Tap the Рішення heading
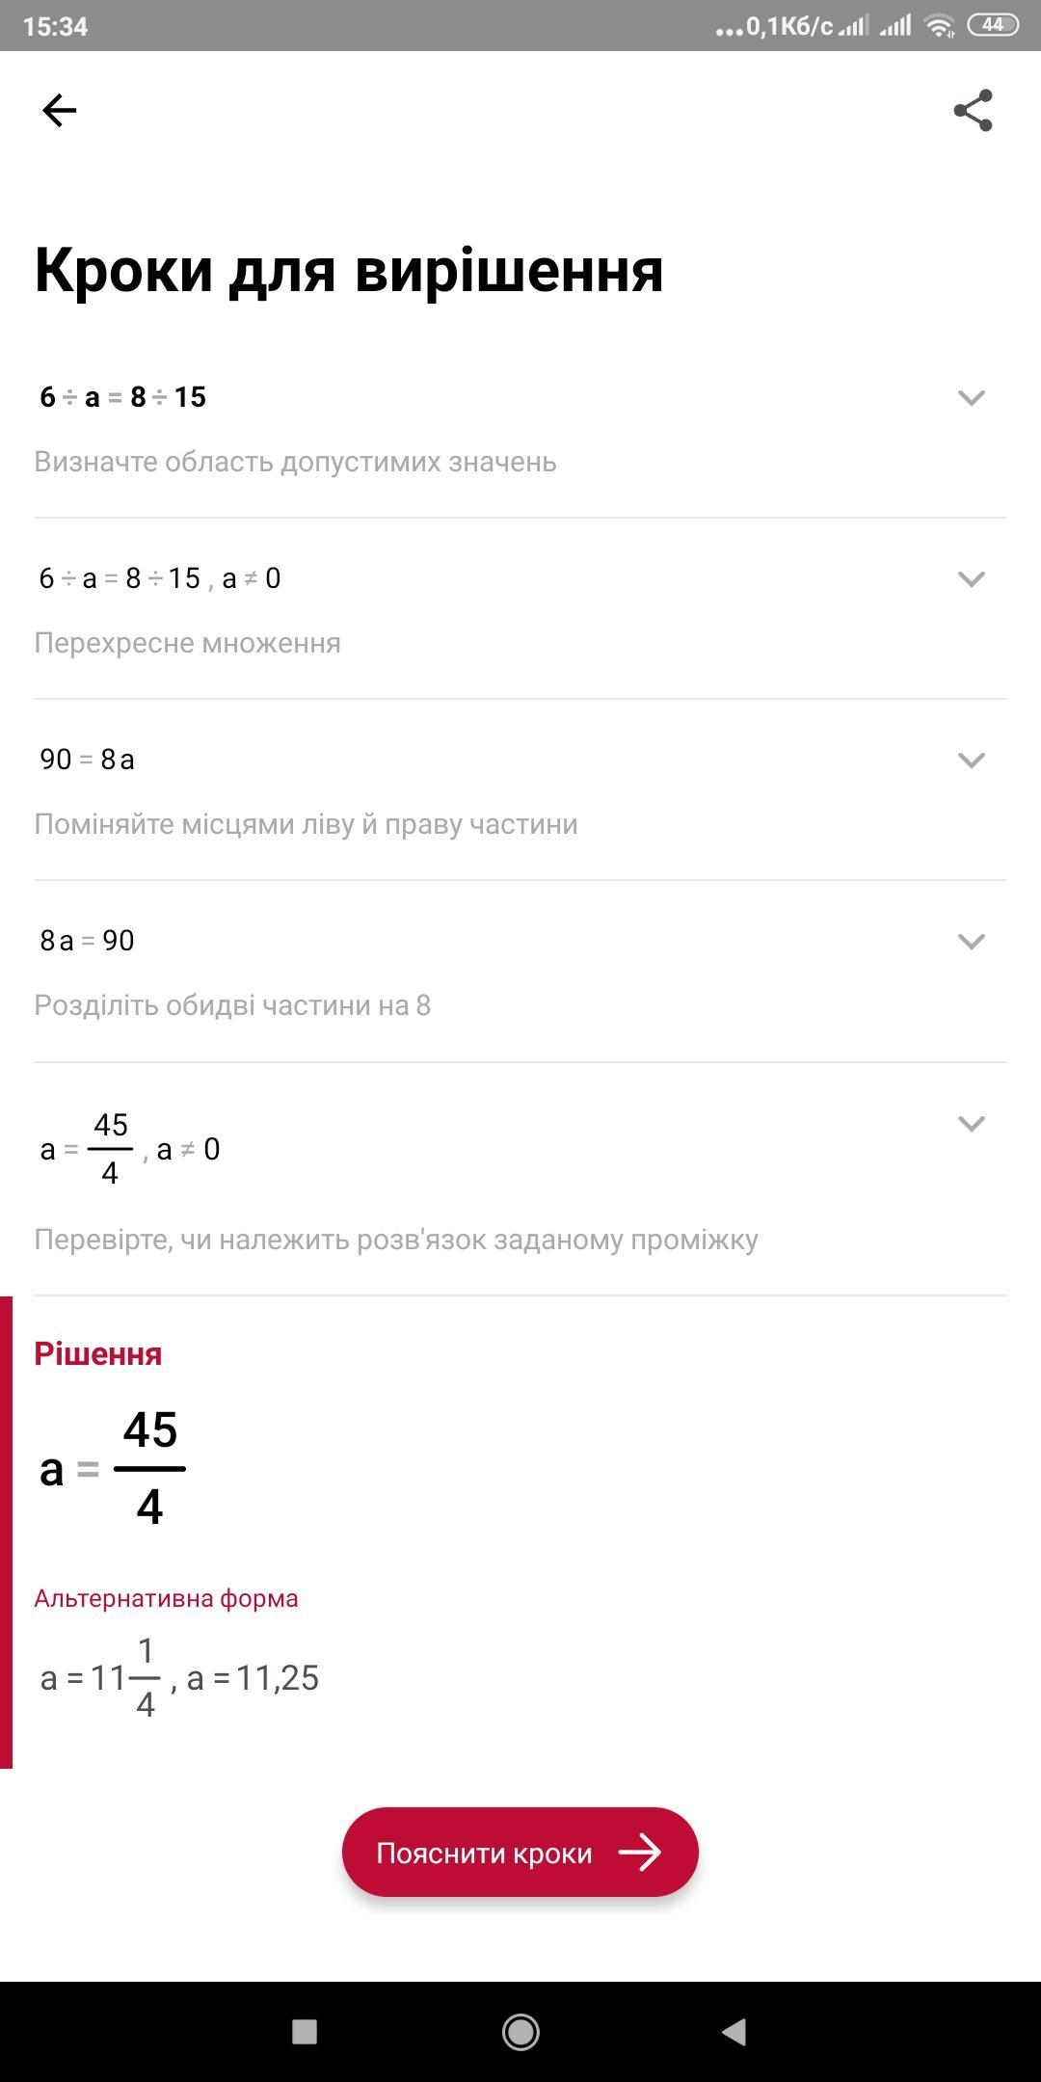 (98, 1353)
